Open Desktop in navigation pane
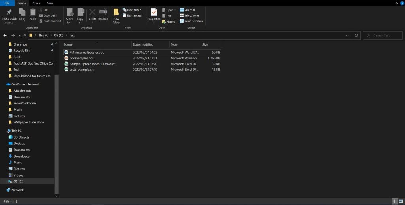The image size is (405, 205). (19, 144)
